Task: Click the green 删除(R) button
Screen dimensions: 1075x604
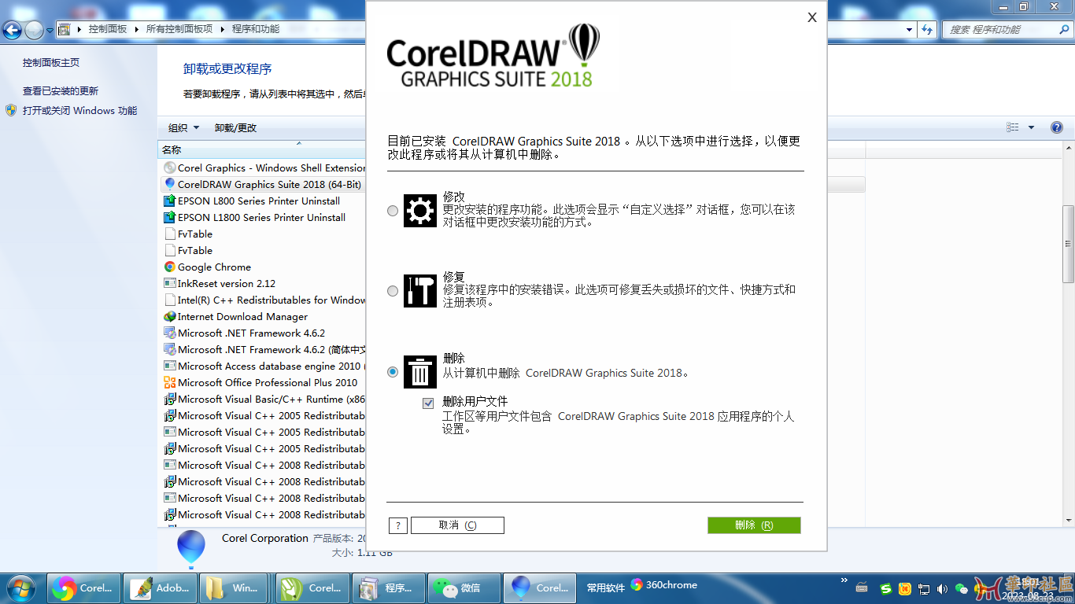Action: pos(754,525)
